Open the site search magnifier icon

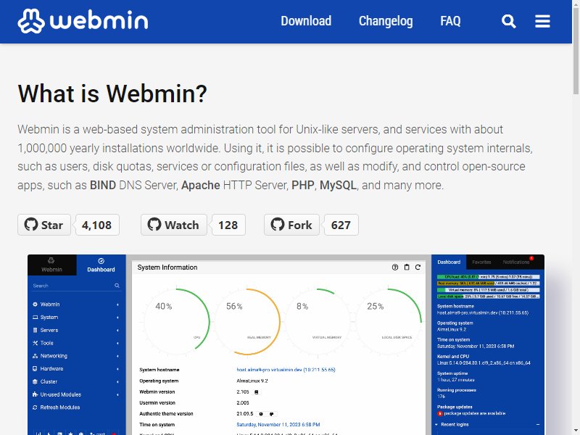point(509,21)
